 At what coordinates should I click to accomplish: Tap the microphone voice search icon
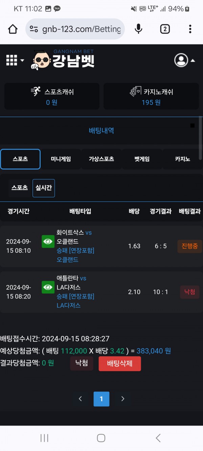tap(138, 29)
